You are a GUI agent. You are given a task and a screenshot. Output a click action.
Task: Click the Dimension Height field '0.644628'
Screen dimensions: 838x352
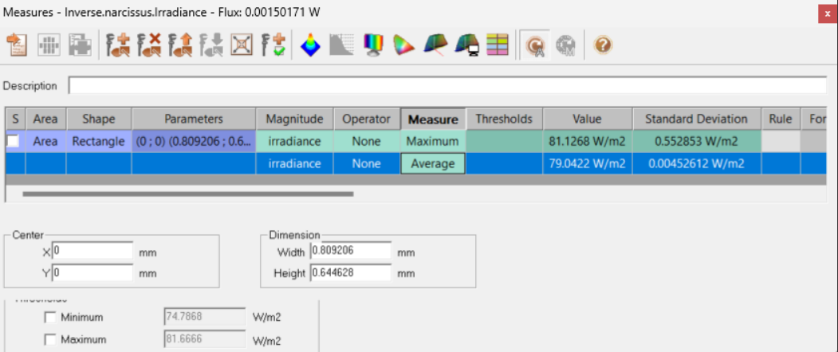click(351, 273)
